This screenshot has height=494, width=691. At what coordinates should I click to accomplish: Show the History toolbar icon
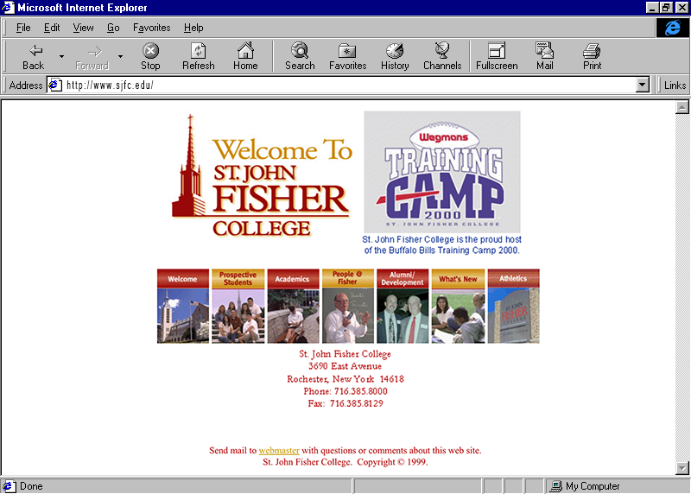tap(395, 51)
